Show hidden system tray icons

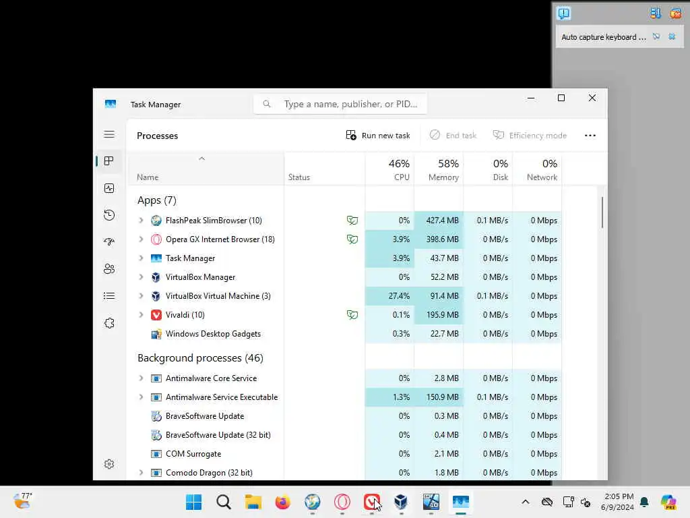point(526,502)
